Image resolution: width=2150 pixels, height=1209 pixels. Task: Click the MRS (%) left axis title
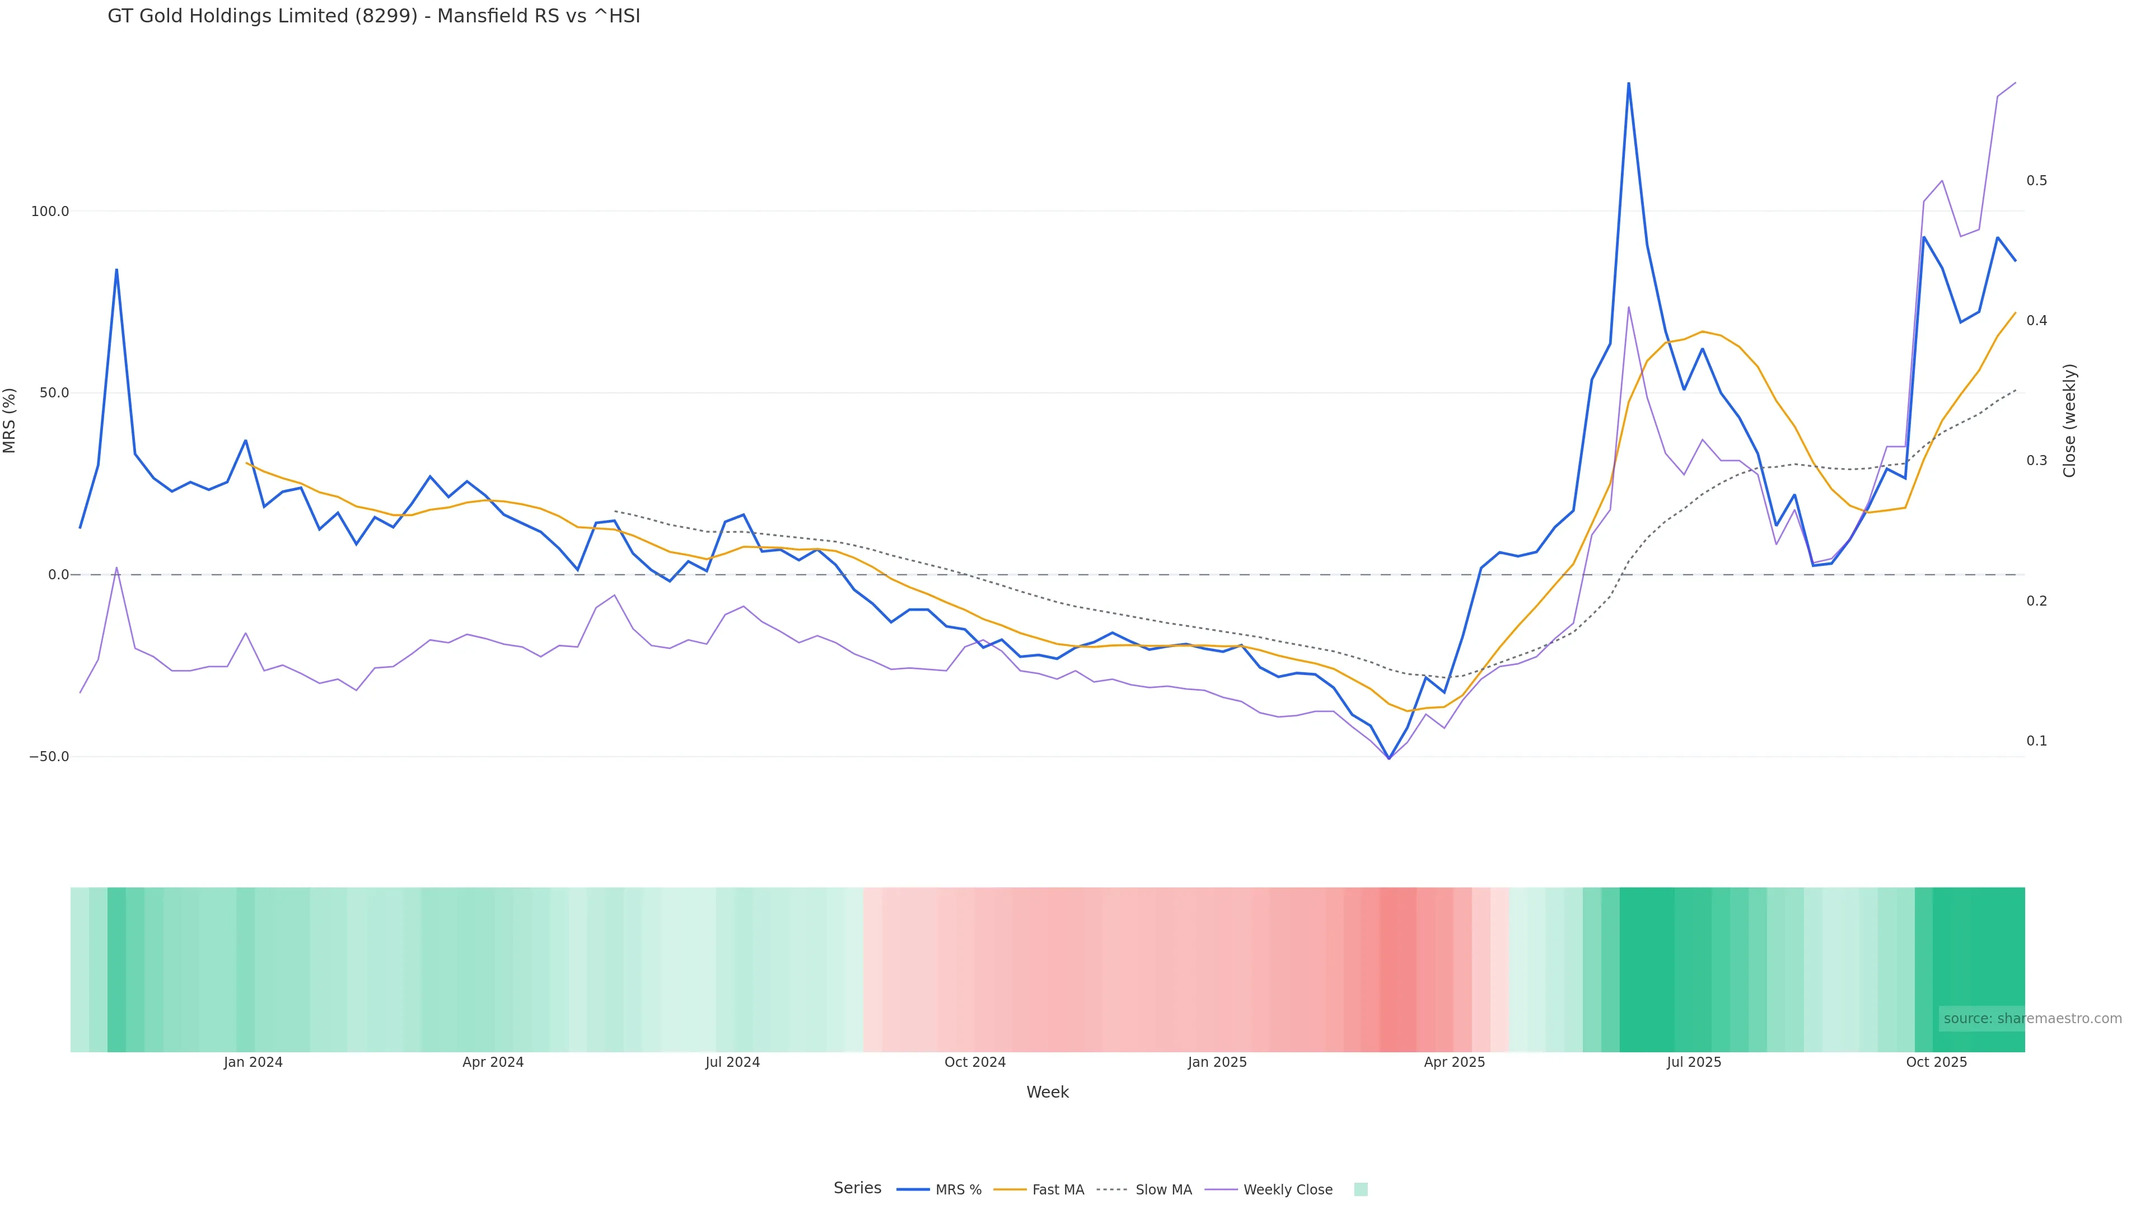coord(10,420)
